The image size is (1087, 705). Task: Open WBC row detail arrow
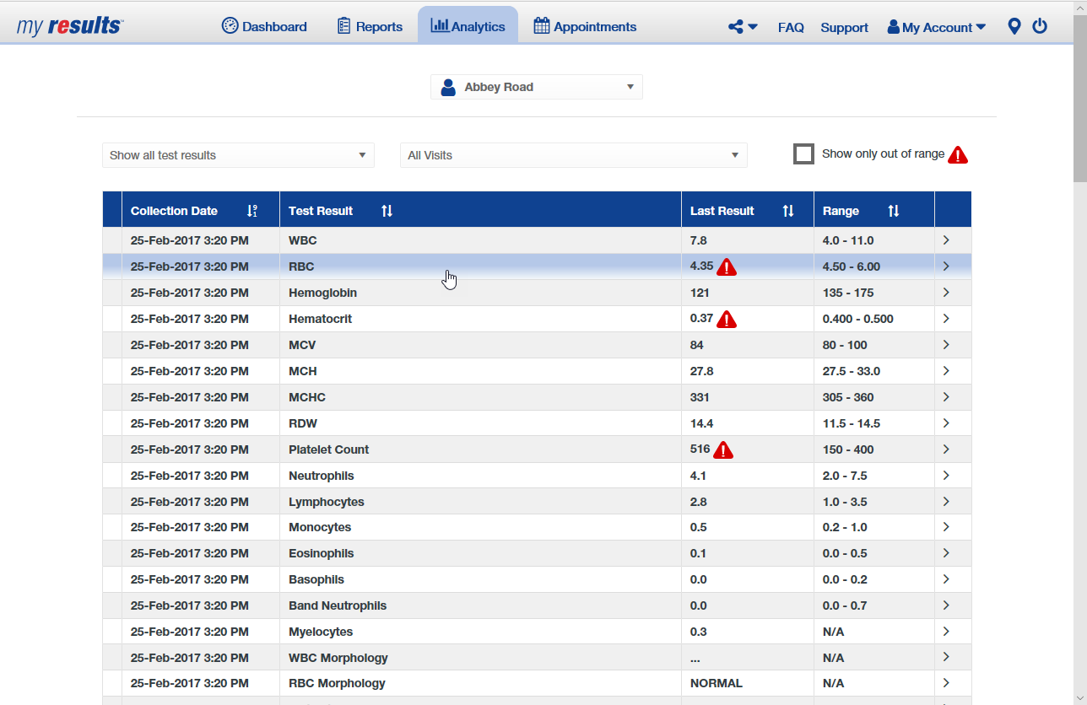click(946, 240)
